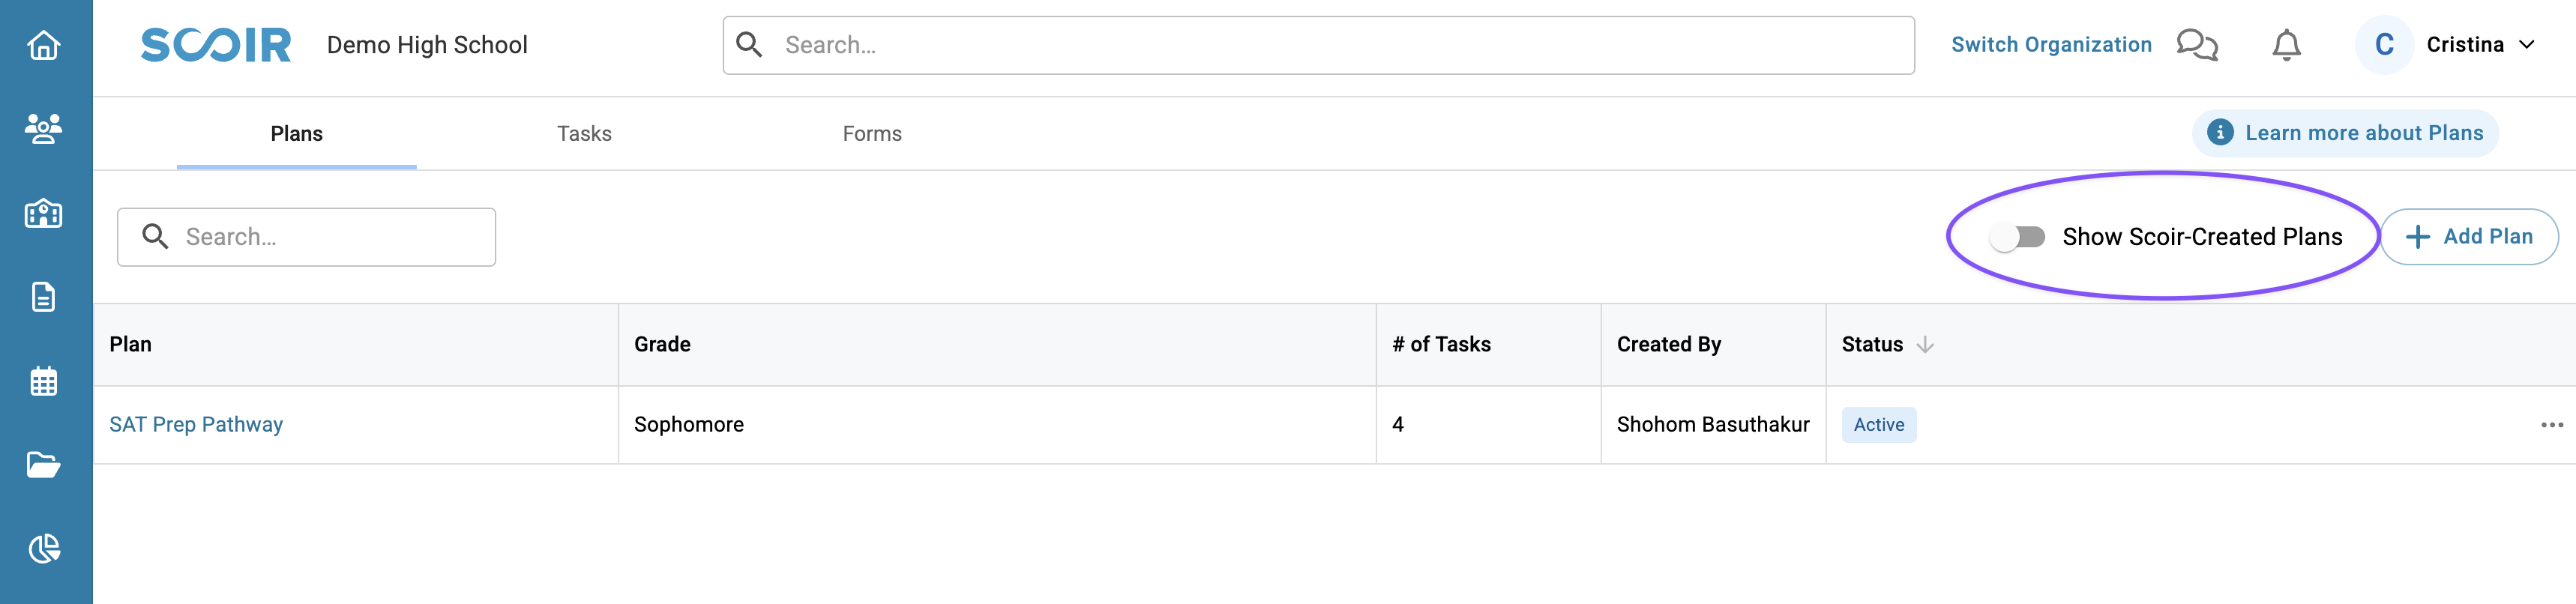The image size is (2576, 604).
Task: Open the Students group icon in sidebar
Action: point(44,129)
